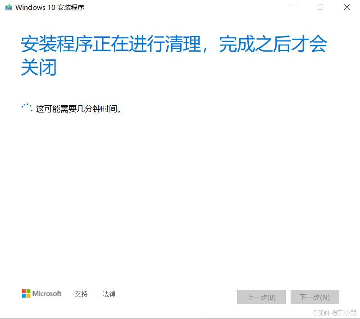Minimize the Windows 10 安装程序 window
The height and width of the screenshot is (319, 360).
[294, 7]
